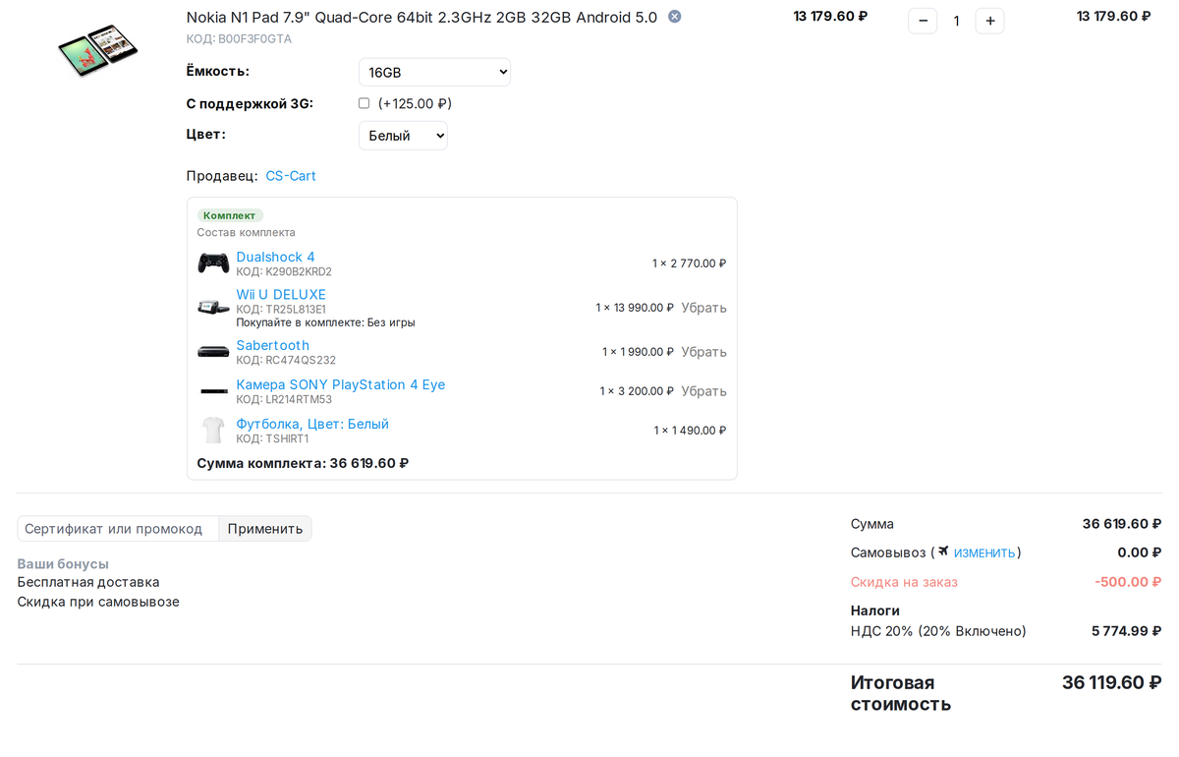Click the airplane icon next to Самовывоз
Image resolution: width=1179 pixels, height=757 pixels.
pyautogui.click(x=943, y=552)
